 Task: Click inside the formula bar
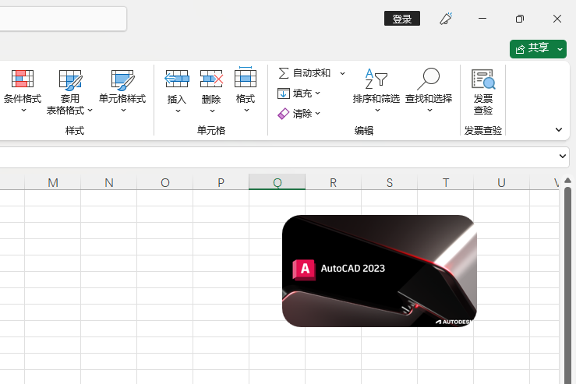point(277,157)
